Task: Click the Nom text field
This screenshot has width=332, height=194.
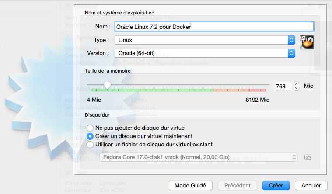Action: [213, 27]
